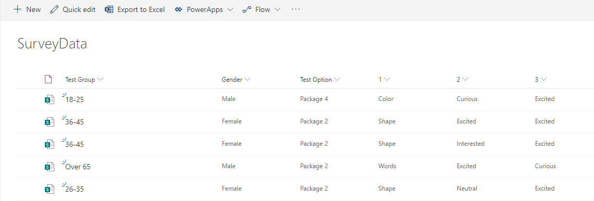The image size is (594, 201).
Task: Click the Male cell in Over 65 row
Action: pos(229,166)
